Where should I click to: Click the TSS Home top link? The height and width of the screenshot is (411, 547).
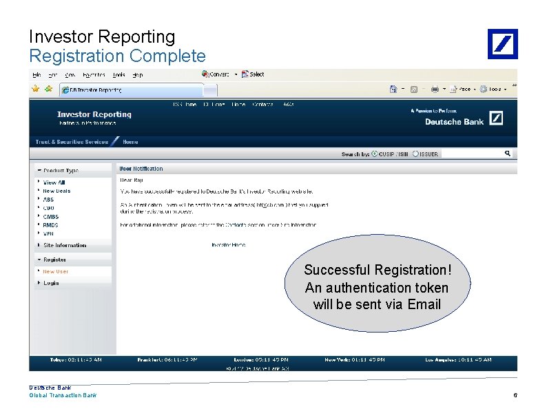click(x=185, y=104)
